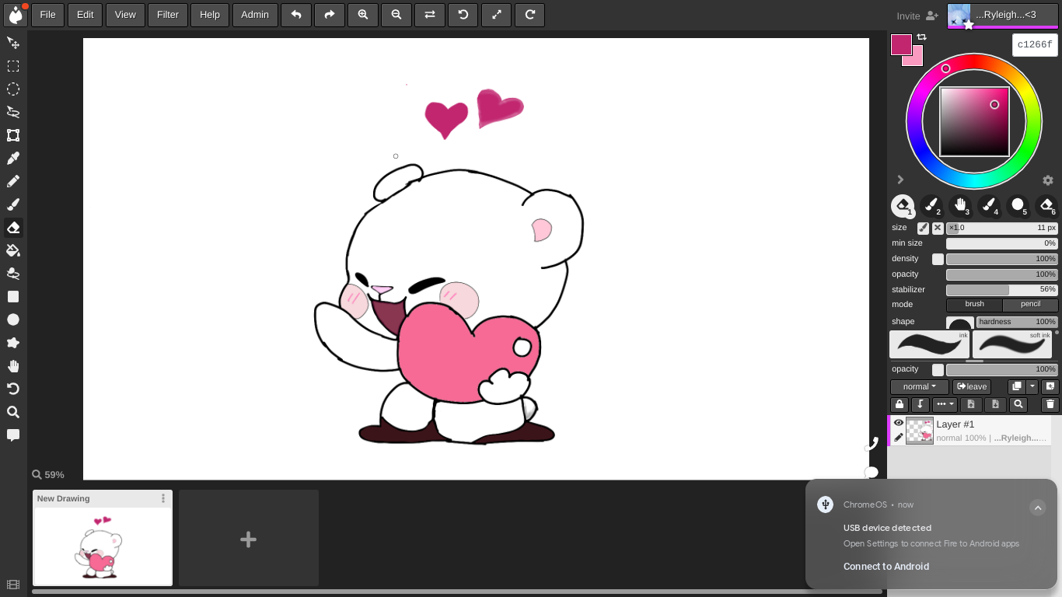
Task: Select the move/selection arrow tool
Action: pyautogui.click(x=13, y=43)
